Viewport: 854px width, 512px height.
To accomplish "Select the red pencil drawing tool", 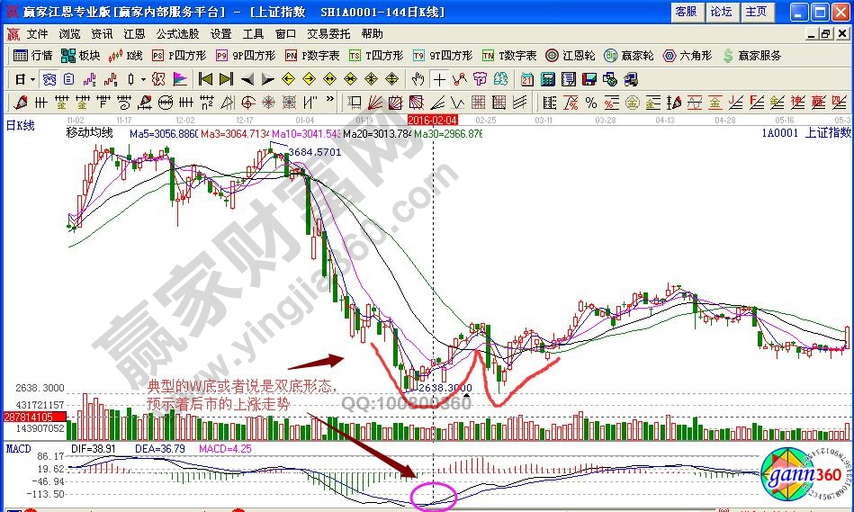I will click(21, 102).
